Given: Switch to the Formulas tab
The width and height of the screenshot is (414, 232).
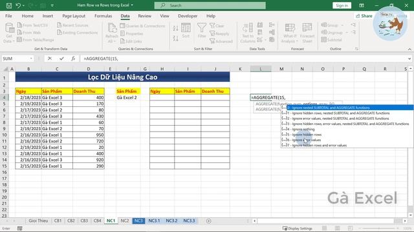Looking at the screenshot, I should tap(103, 15).
